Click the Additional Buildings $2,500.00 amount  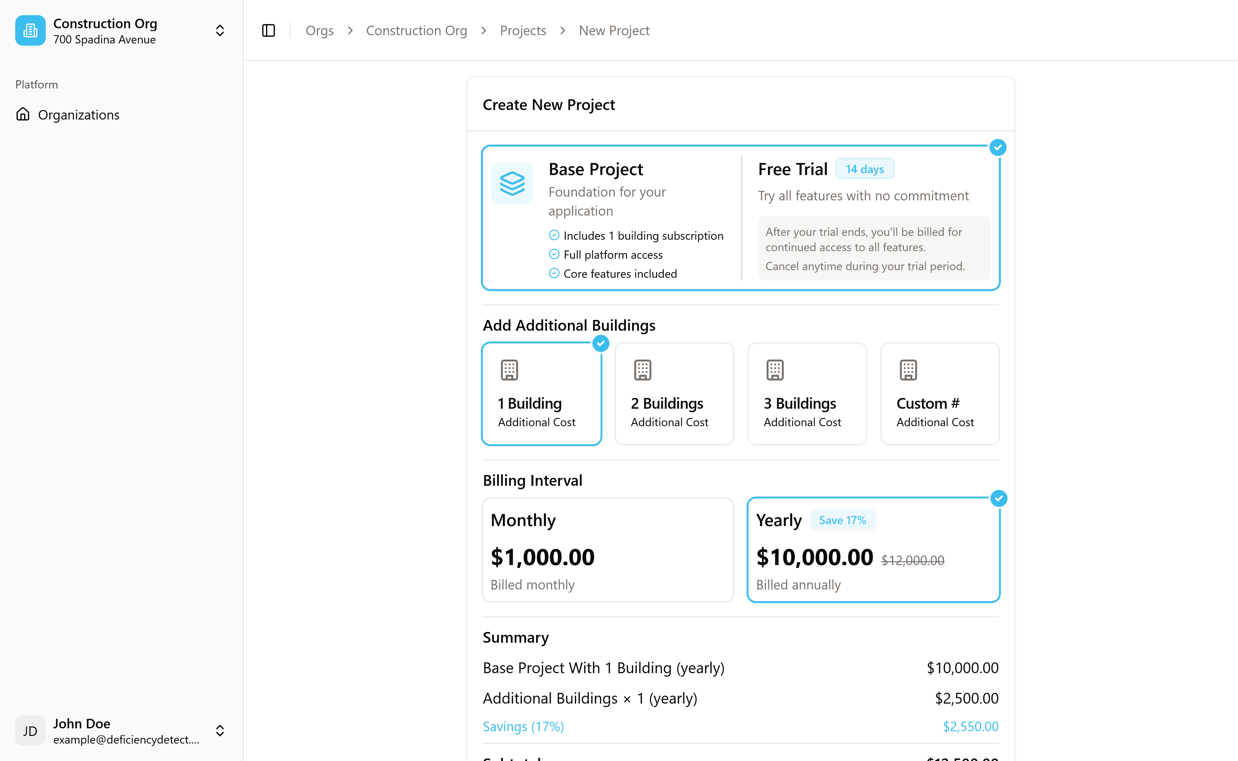(966, 699)
